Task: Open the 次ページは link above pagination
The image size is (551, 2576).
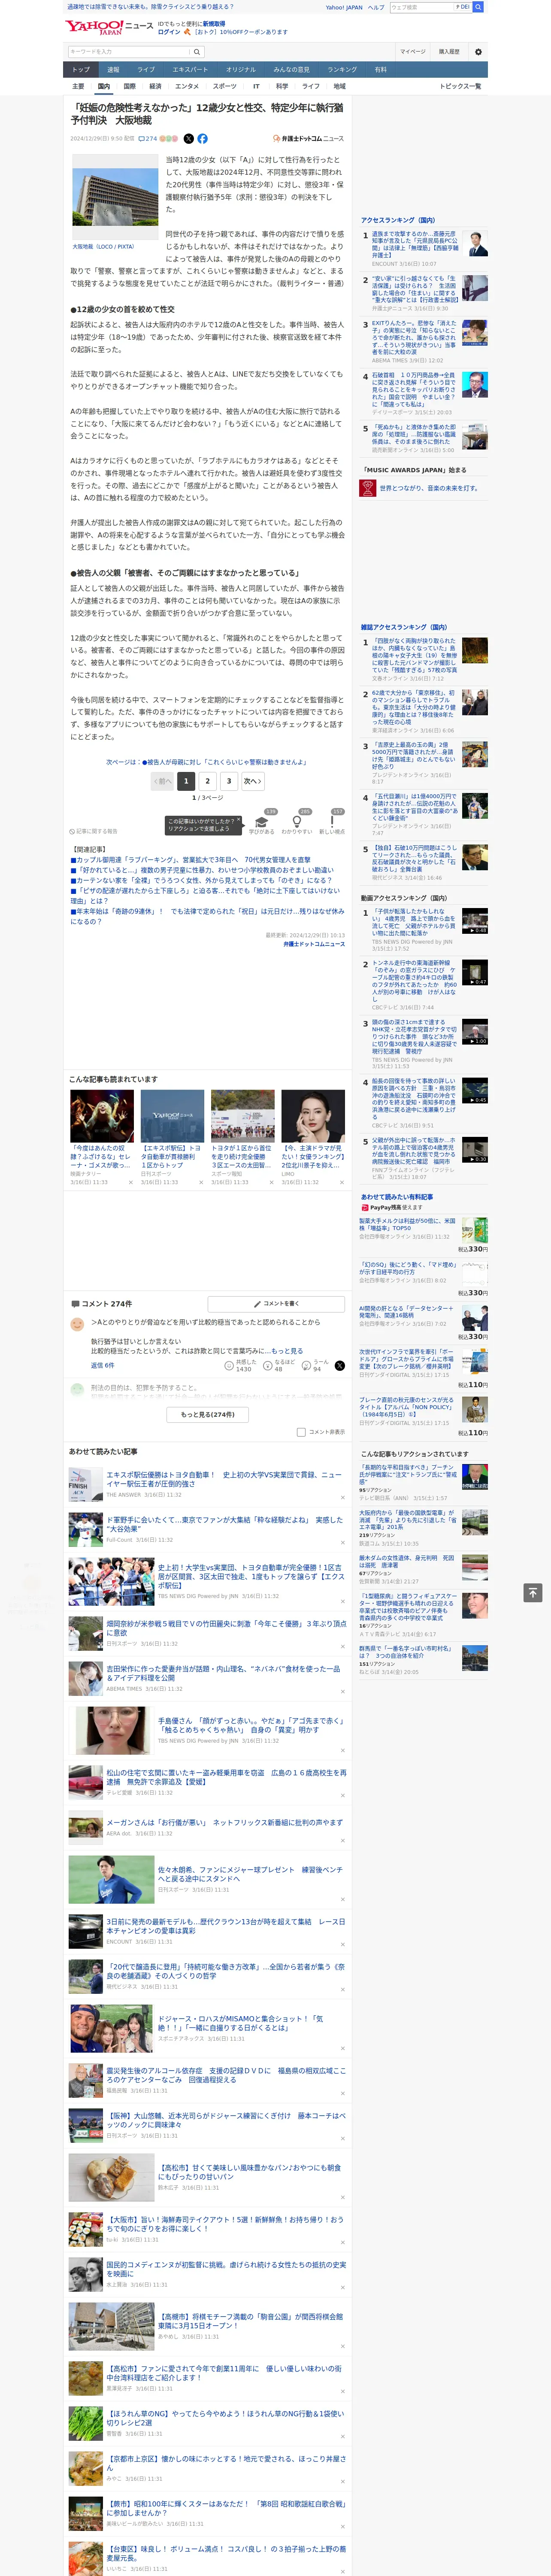Action: (x=207, y=762)
